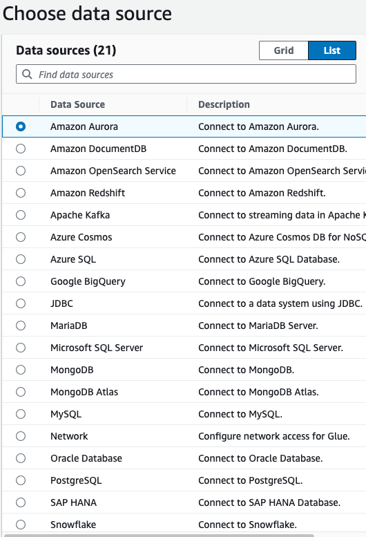The height and width of the screenshot is (537, 366).
Task: Click 'Connect to a data system using JDBC.'
Action: point(280,303)
